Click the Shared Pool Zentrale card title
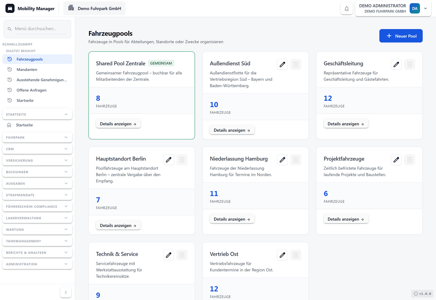 (x=121, y=63)
